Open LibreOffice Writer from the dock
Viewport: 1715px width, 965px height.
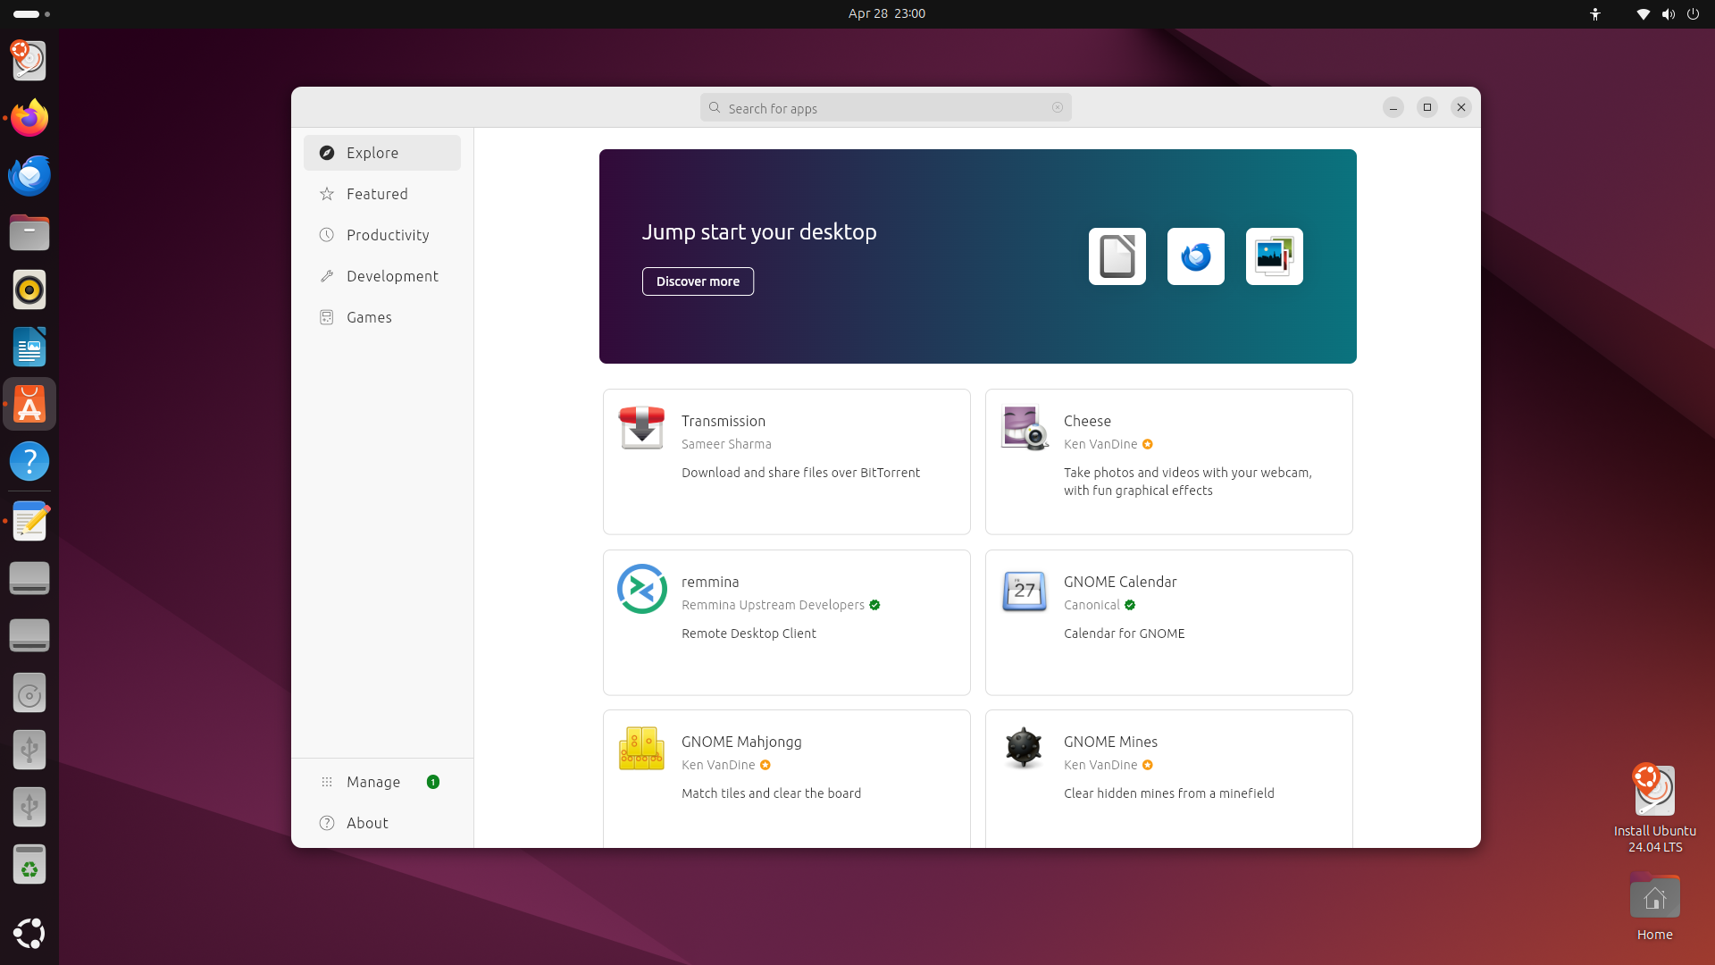coord(29,347)
